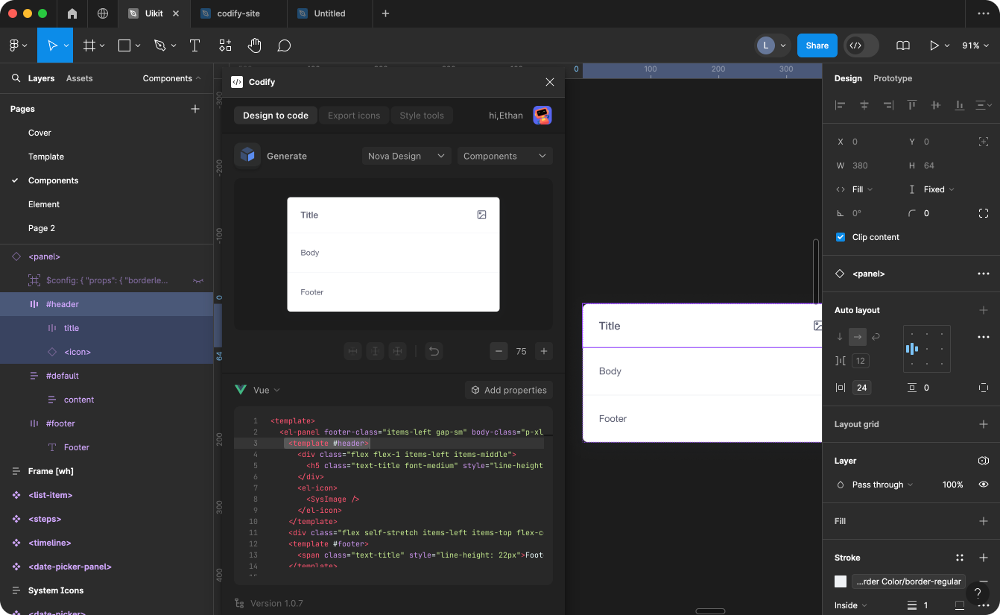Select the Rectangle shape tool
1000x615 pixels.
124,45
